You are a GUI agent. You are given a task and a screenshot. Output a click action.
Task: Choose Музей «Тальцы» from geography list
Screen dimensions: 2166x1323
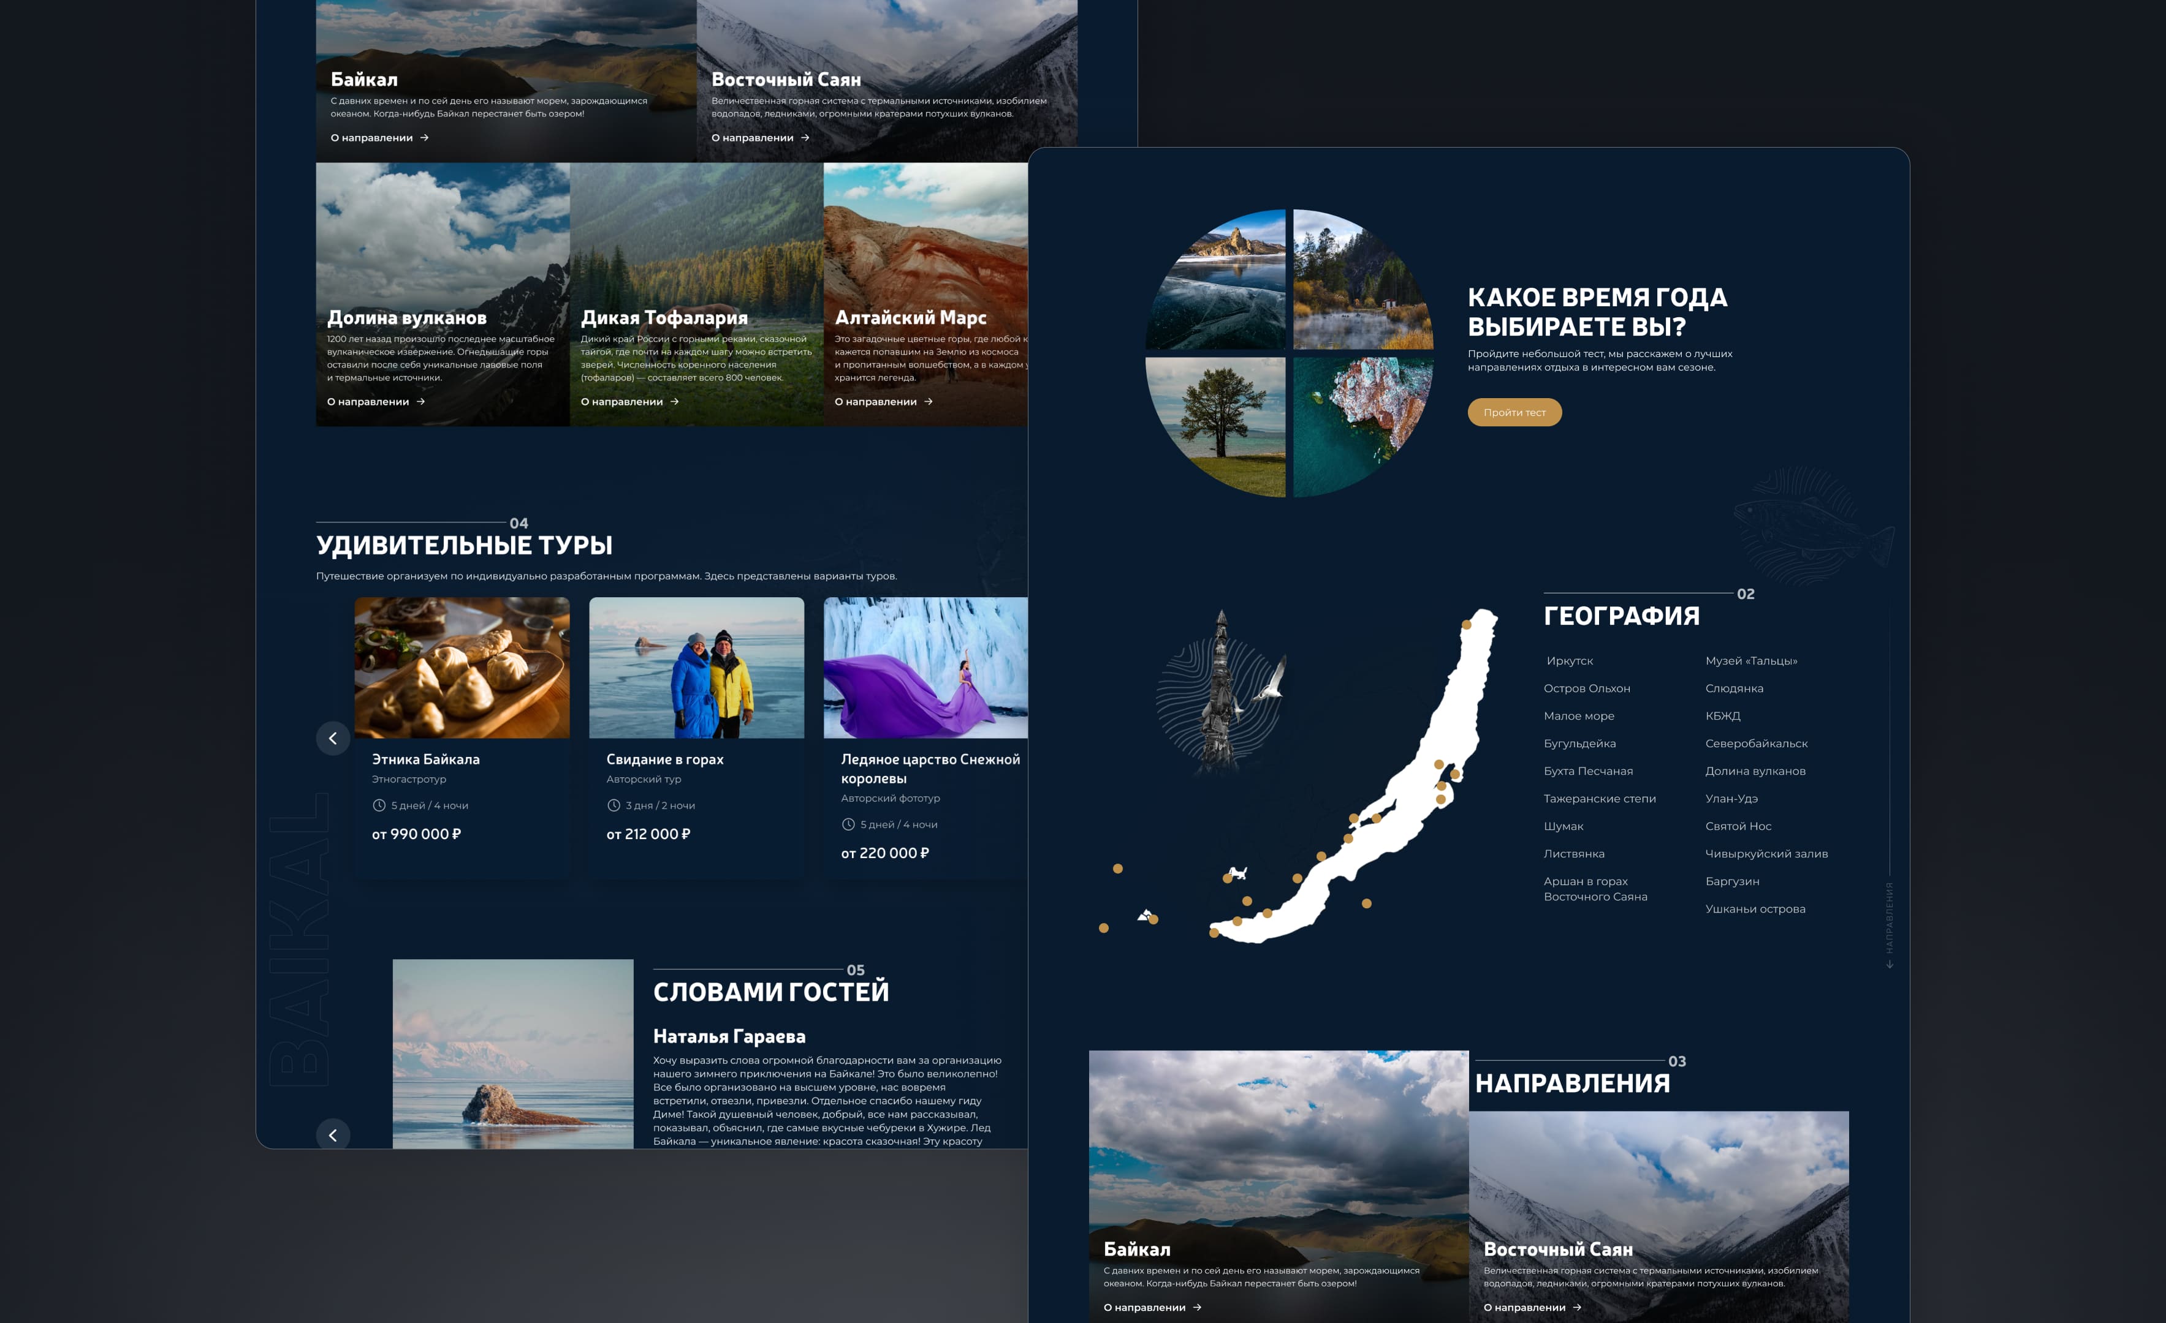(x=1750, y=661)
